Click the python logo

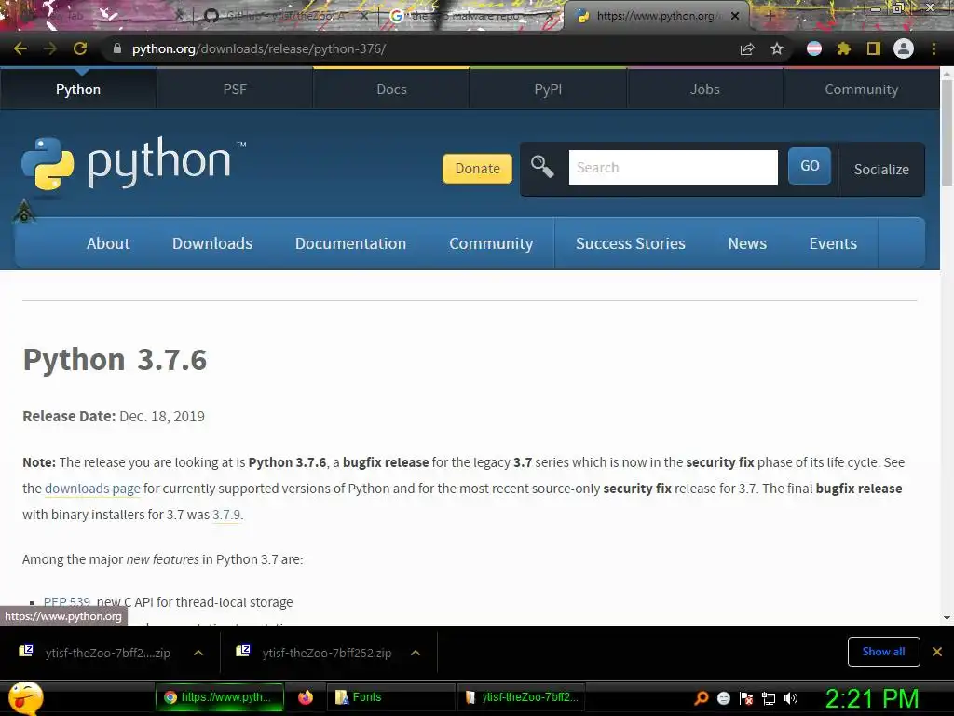[x=134, y=163]
